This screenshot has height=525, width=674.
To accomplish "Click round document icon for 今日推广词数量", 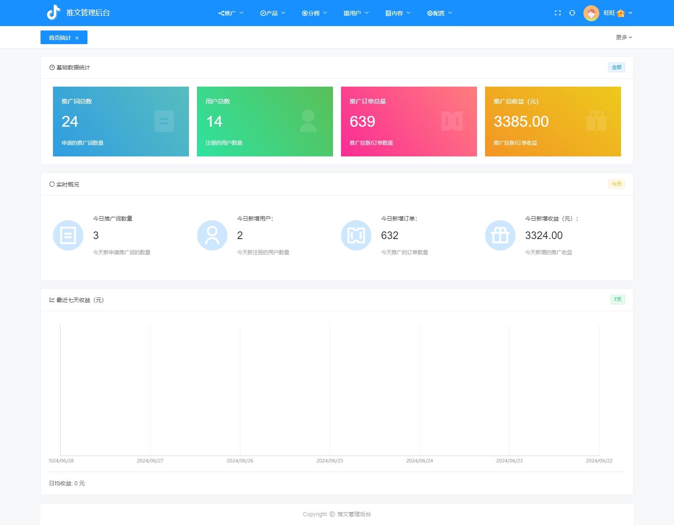I will coord(68,235).
